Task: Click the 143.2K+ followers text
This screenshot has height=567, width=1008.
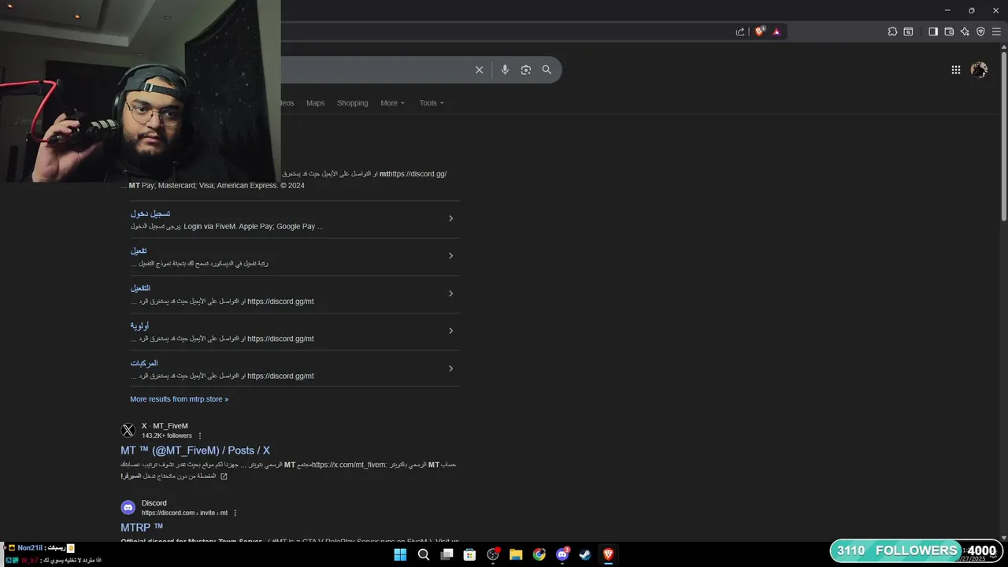Action: pos(167,435)
